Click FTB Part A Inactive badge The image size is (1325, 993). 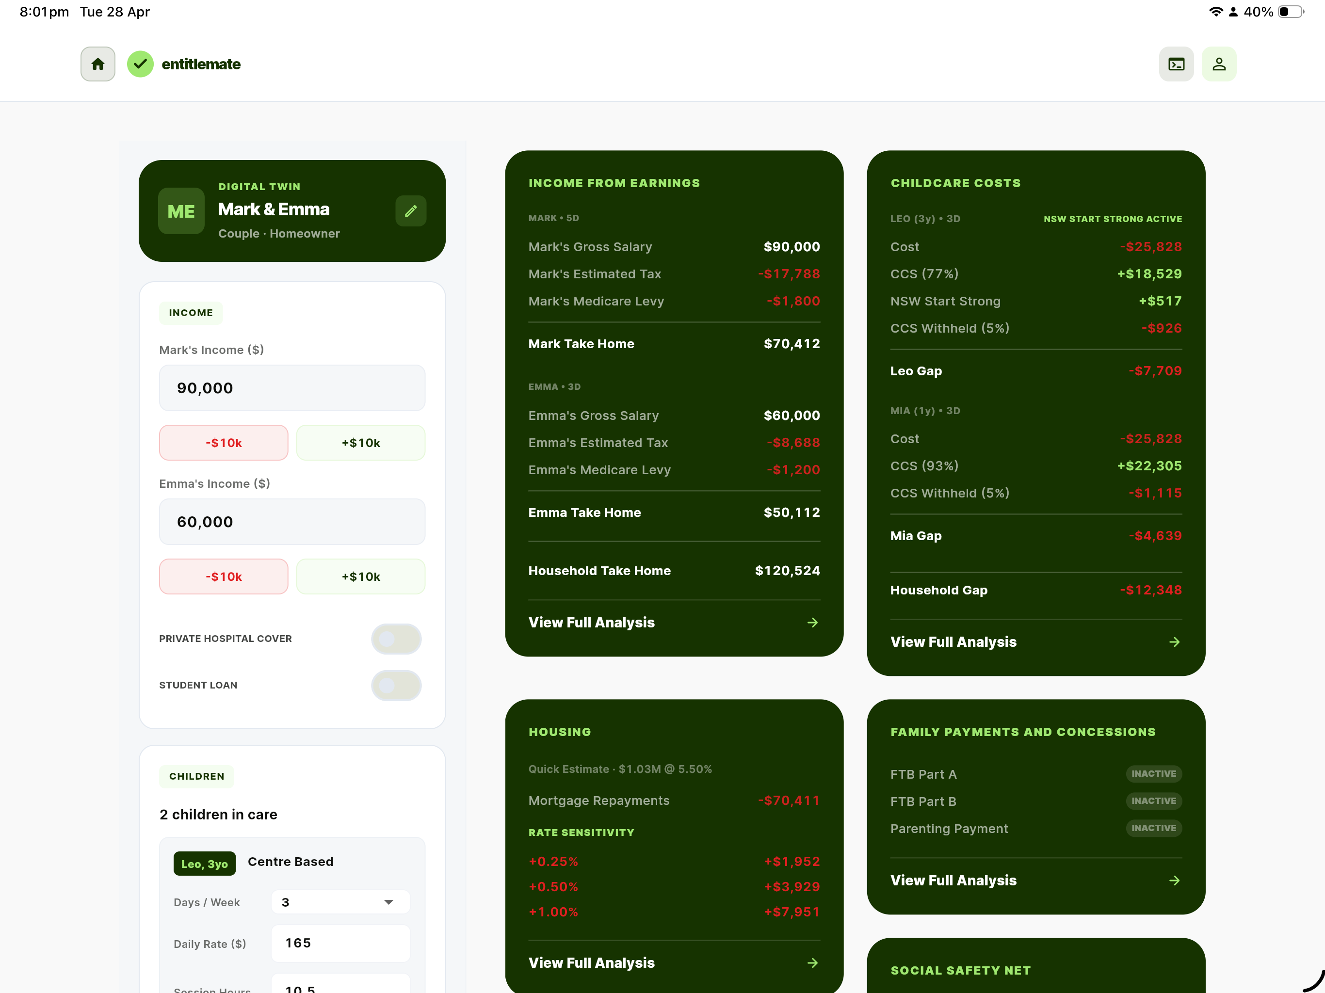pyautogui.click(x=1154, y=774)
